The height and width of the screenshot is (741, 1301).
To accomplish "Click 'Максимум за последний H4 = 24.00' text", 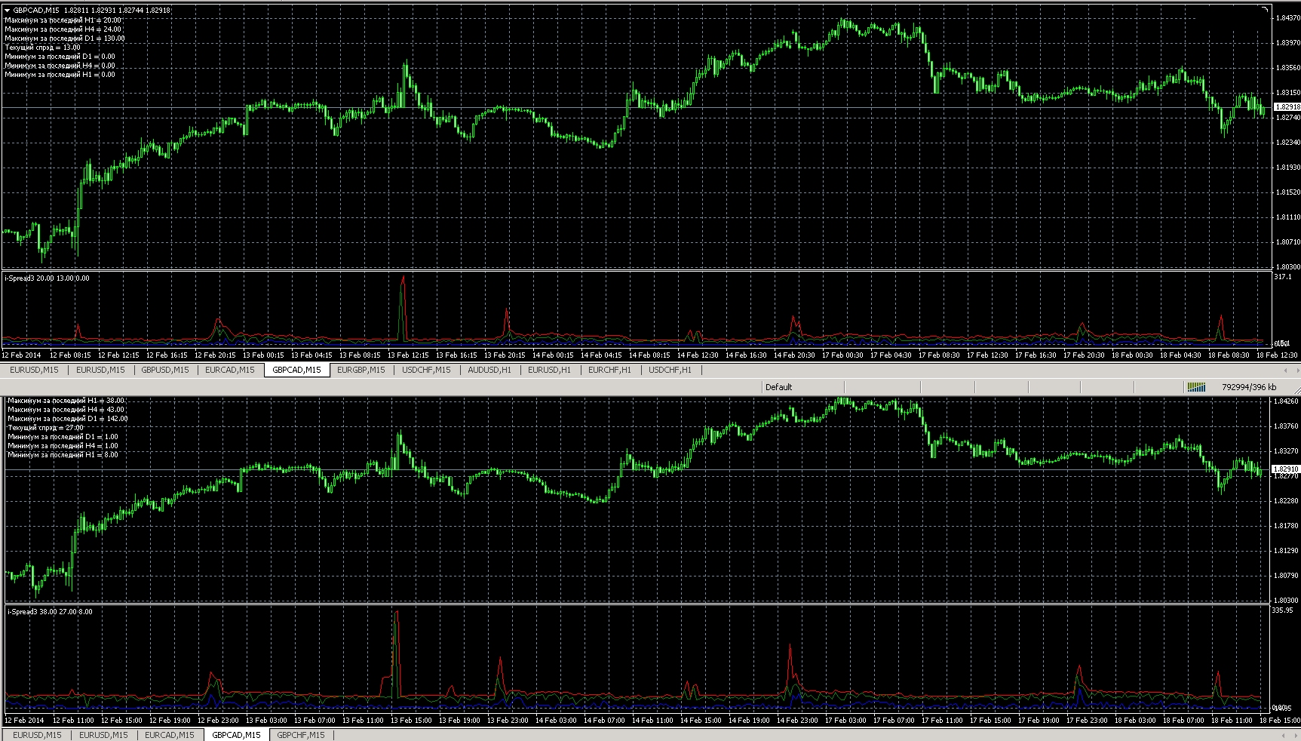I will (63, 29).
